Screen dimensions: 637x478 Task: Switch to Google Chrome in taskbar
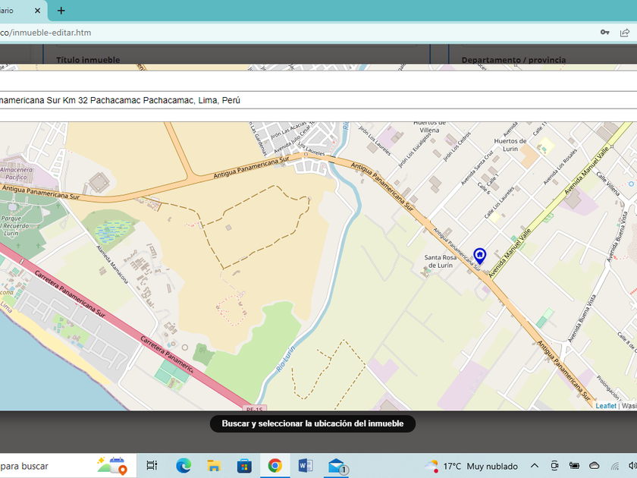click(x=275, y=465)
